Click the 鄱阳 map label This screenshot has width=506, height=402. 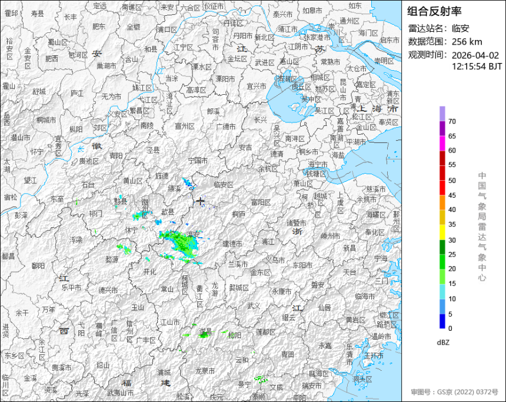click(38, 265)
